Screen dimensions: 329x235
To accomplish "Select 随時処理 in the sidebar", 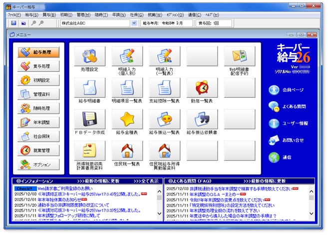I will pos(38,108).
